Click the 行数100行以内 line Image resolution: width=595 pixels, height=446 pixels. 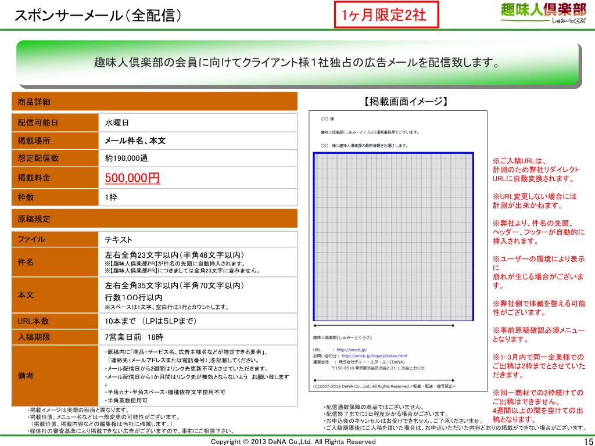134,297
